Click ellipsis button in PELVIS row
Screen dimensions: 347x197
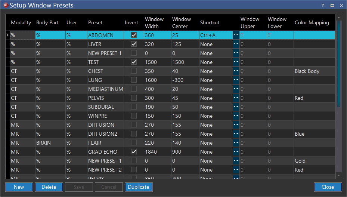click(x=236, y=98)
